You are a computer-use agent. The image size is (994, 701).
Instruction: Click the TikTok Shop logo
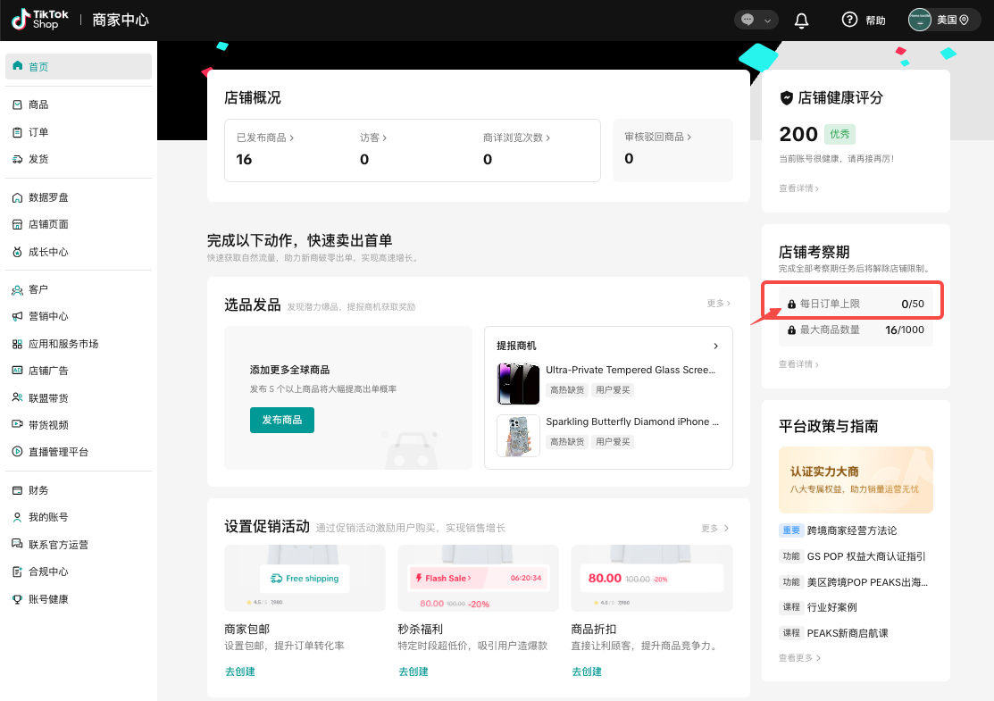pos(38,19)
